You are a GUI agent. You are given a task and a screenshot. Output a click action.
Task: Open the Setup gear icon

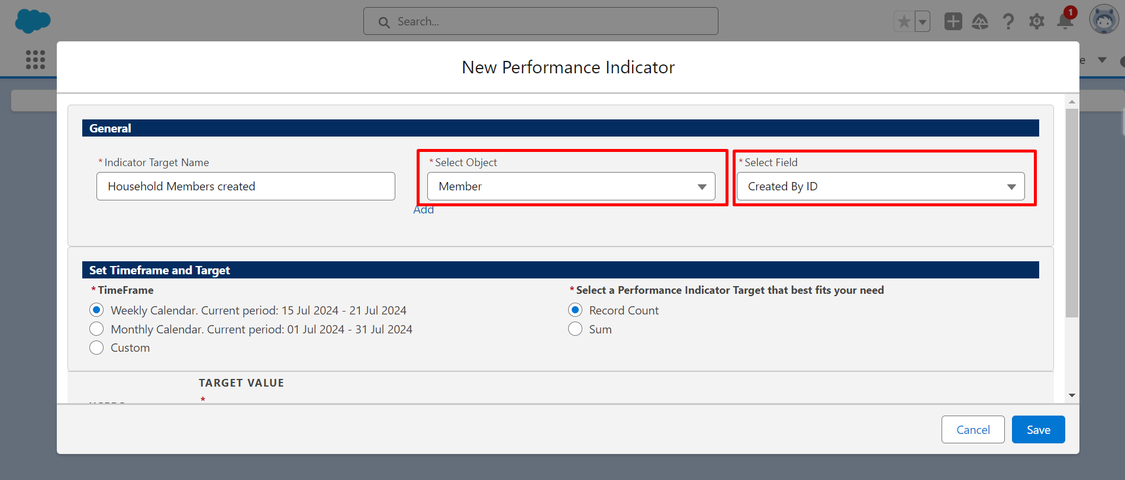click(1036, 22)
